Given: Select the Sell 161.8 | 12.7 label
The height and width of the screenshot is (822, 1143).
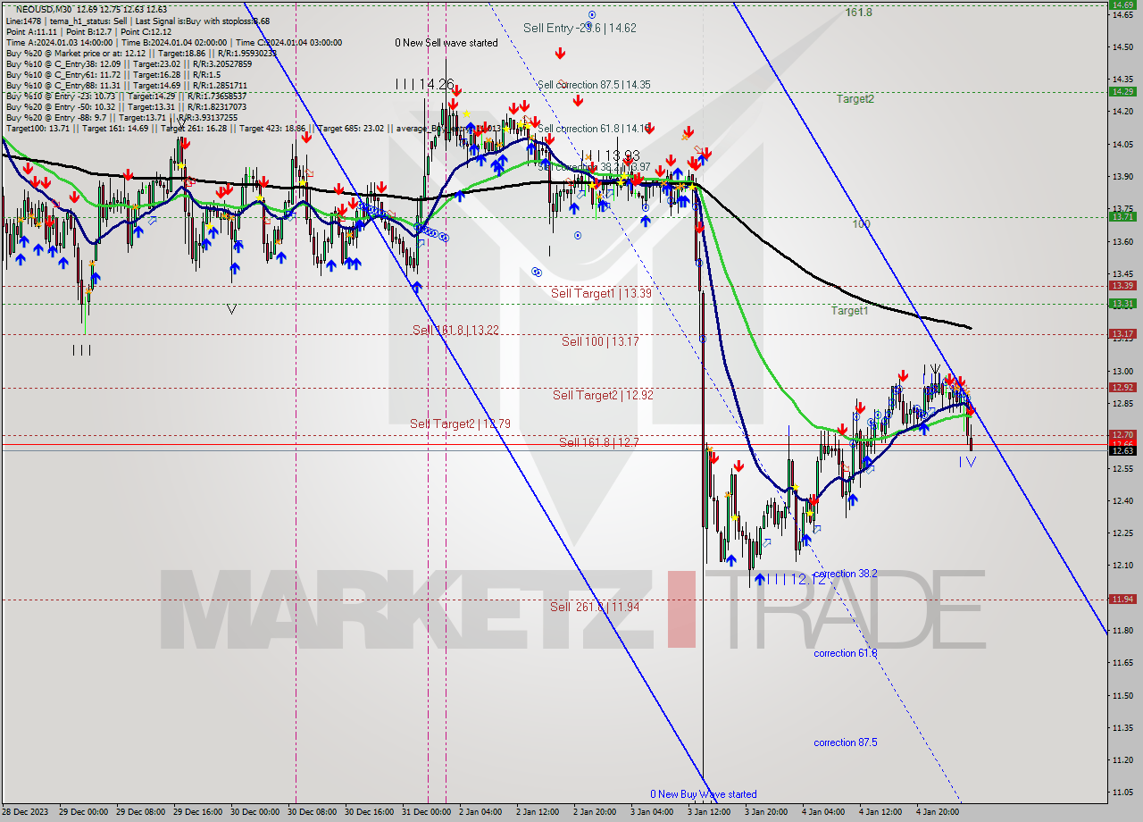Looking at the screenshot, I should point(599,442).
